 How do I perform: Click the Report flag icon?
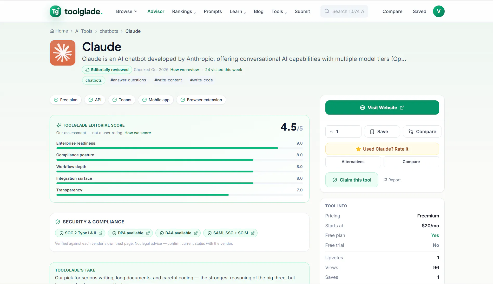(x=385, y=180)
